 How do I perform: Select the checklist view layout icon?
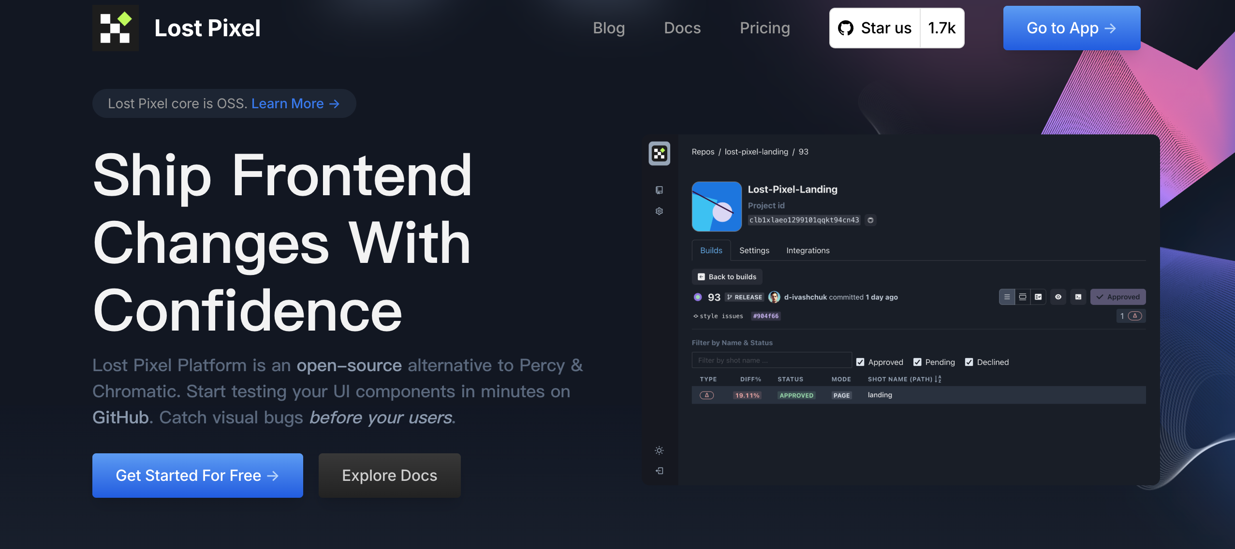pos(1038,297)
